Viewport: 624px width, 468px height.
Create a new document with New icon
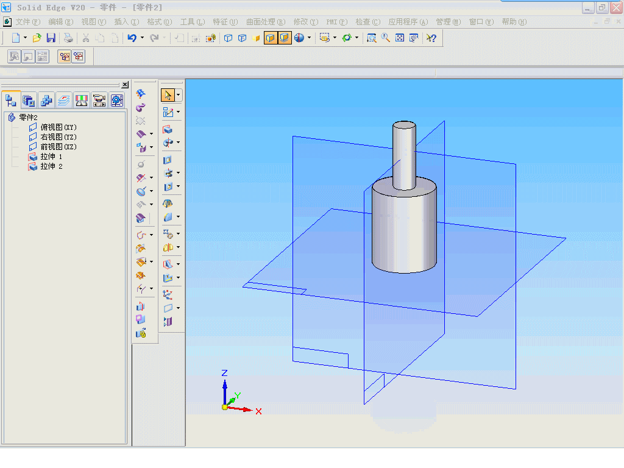pos(15,38)
